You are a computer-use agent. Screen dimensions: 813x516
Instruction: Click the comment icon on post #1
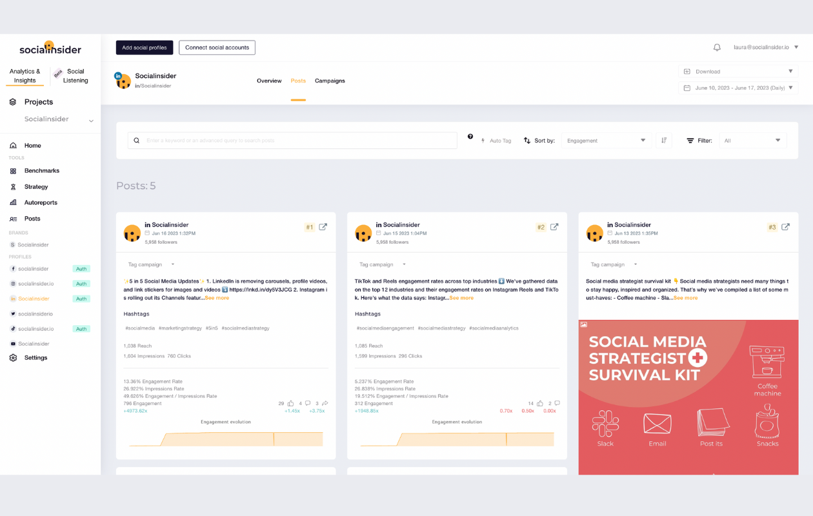308,403
